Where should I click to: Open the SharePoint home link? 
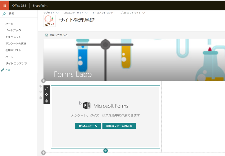click(x=40, y=6)
